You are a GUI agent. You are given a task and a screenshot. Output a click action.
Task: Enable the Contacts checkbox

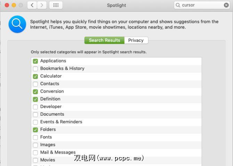pyautogui.click(x=35, y=84)
